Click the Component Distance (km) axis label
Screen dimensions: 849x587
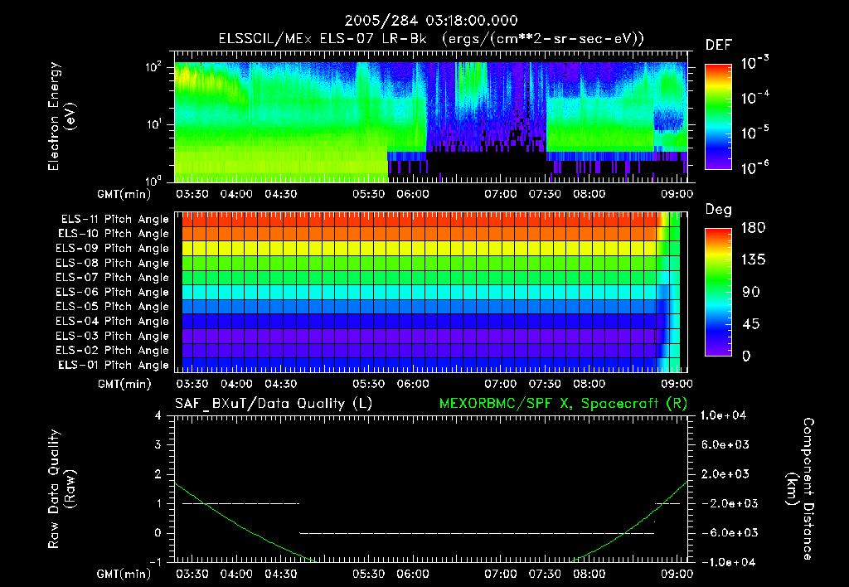[x=800, y=489]
